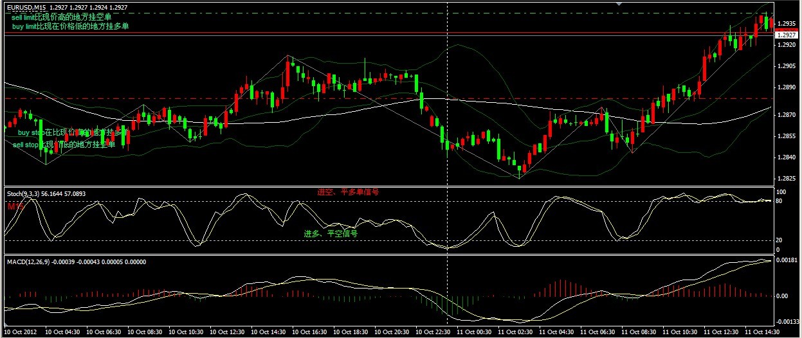Click the current price tag 1.2927
The width and height of the screenshot is (802, 338).
click(x=787, y=35)
